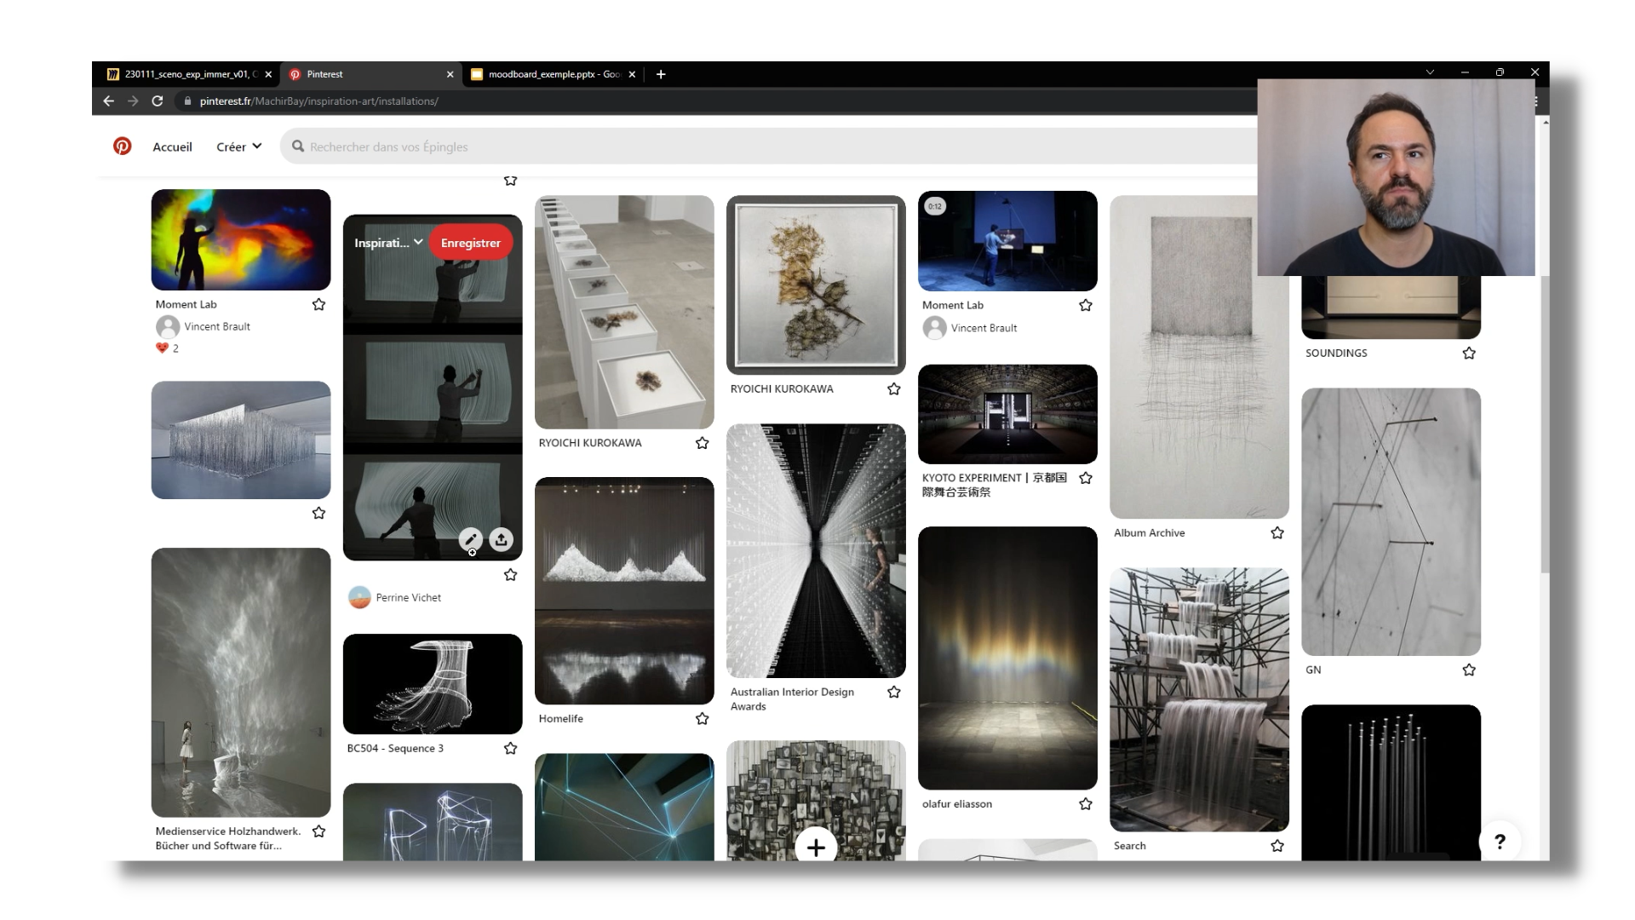
Task: Star the Homelife pin
Action: tap(702, 719)
